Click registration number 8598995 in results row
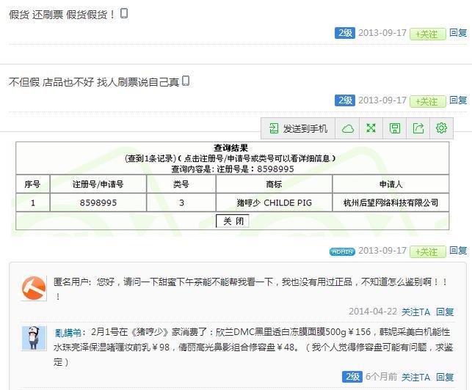Viewport: 472px width, 390px height. tap(98, 202)
